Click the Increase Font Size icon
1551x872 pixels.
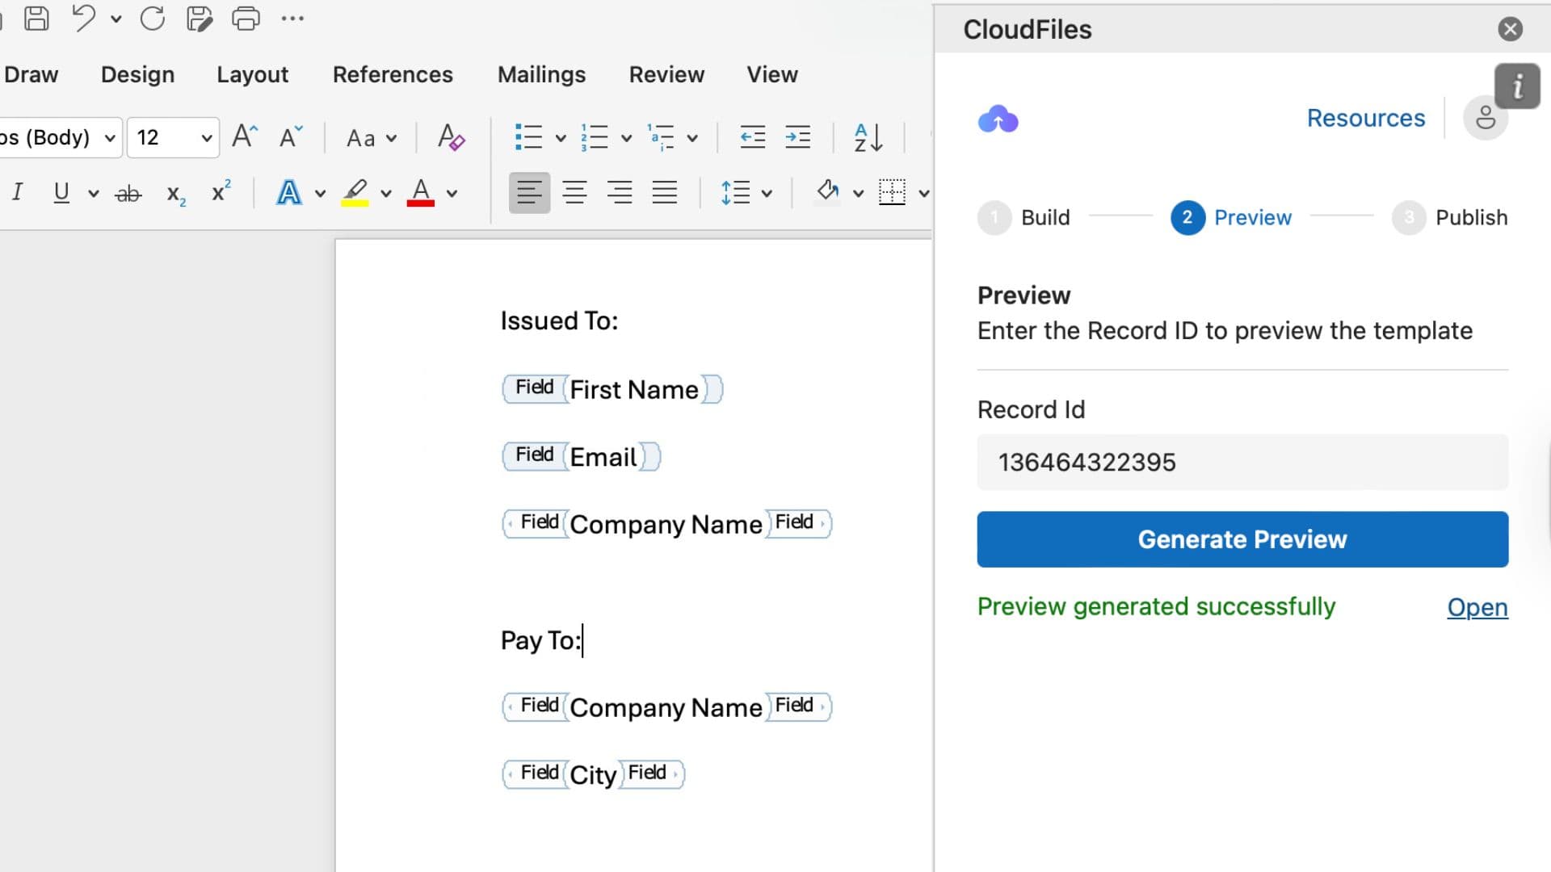(x=244, y=136)
